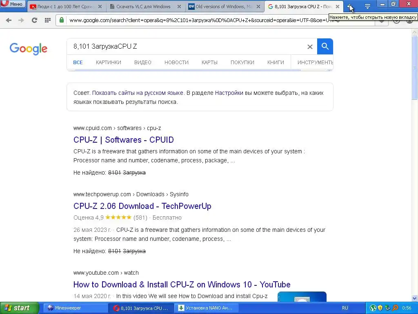418x314 pixels.
Task: Open the Windows start menu
Action: 19,308
